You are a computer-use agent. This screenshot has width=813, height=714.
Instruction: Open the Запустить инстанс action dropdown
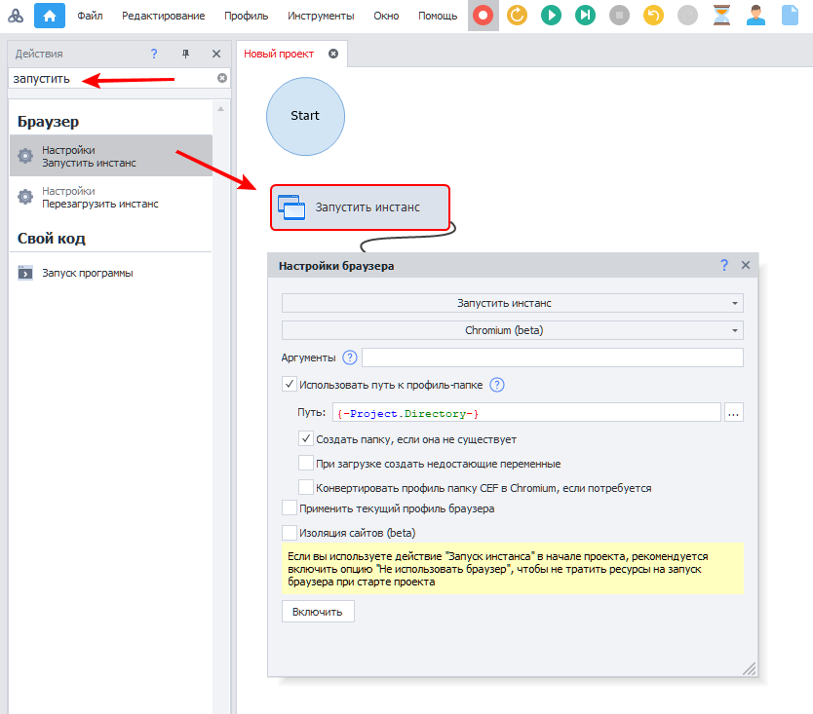[x=513, y=303]
